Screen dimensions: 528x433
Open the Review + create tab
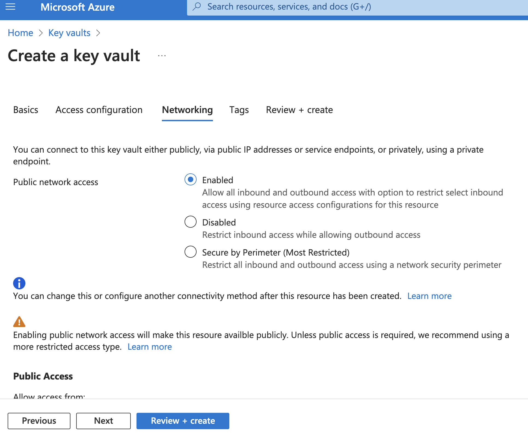299,110
